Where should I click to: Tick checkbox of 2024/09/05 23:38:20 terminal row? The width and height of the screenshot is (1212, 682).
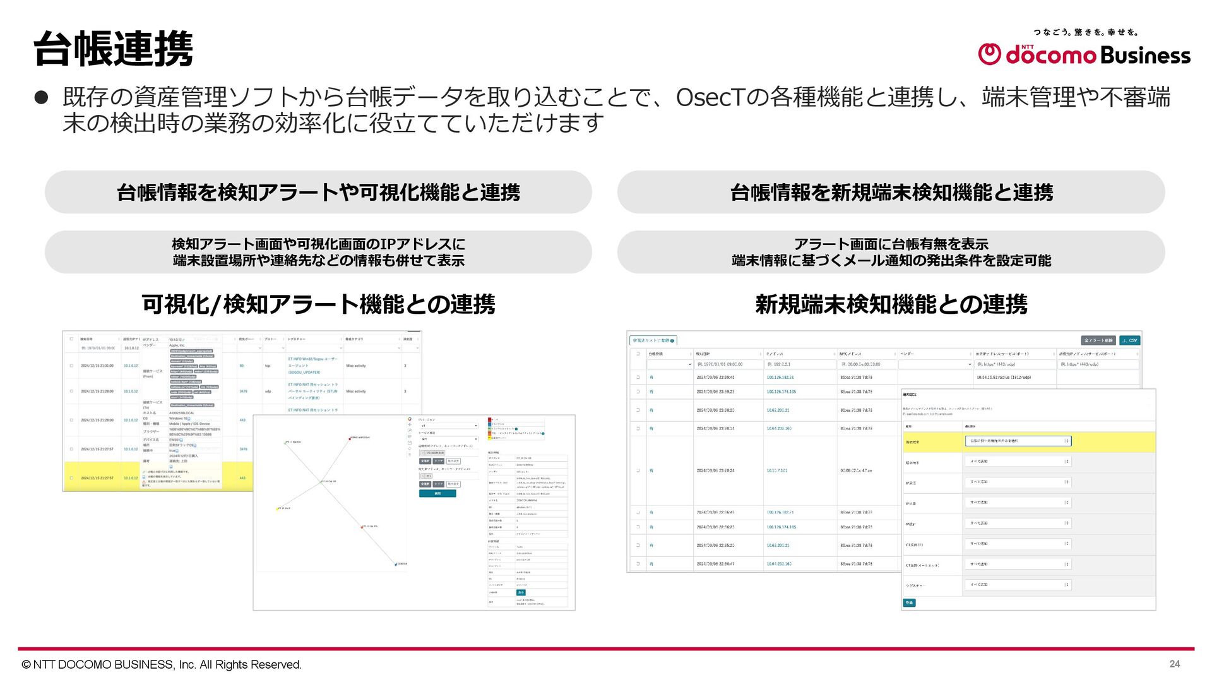pyautogui.click(x=638, y=410)
